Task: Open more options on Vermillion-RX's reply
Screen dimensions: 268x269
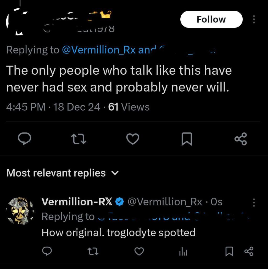Action: 253,202
